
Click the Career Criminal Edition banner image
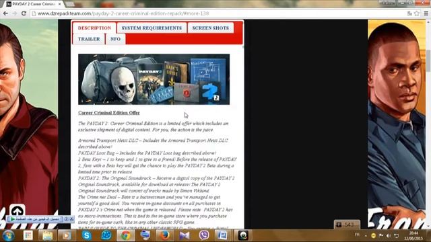pos(154,79)
